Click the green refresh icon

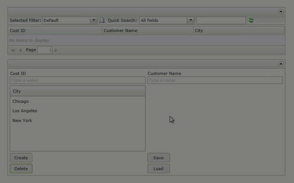(x=251, y=20)
